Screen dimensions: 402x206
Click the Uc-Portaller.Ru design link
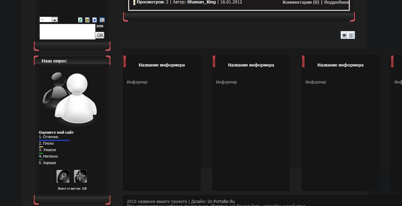click(221, 201)
